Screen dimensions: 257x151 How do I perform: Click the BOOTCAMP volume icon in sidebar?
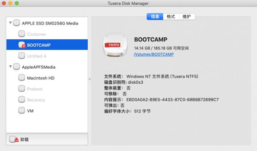[x=22, y=45]
